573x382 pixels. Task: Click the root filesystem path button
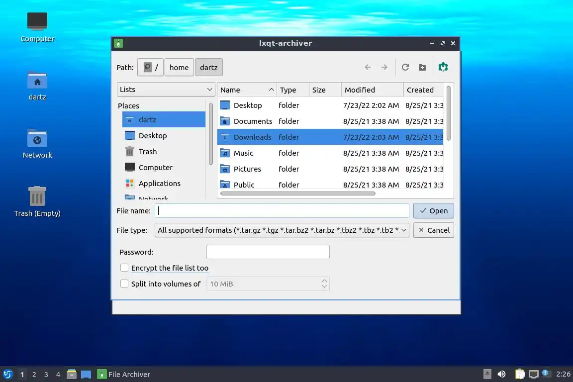150,67
